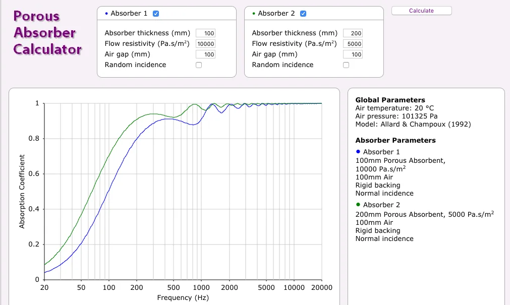Click the blue dot beside Absorber 1 header
The image size is (510, 305).
pyautogui.click(x=106, y=14)
